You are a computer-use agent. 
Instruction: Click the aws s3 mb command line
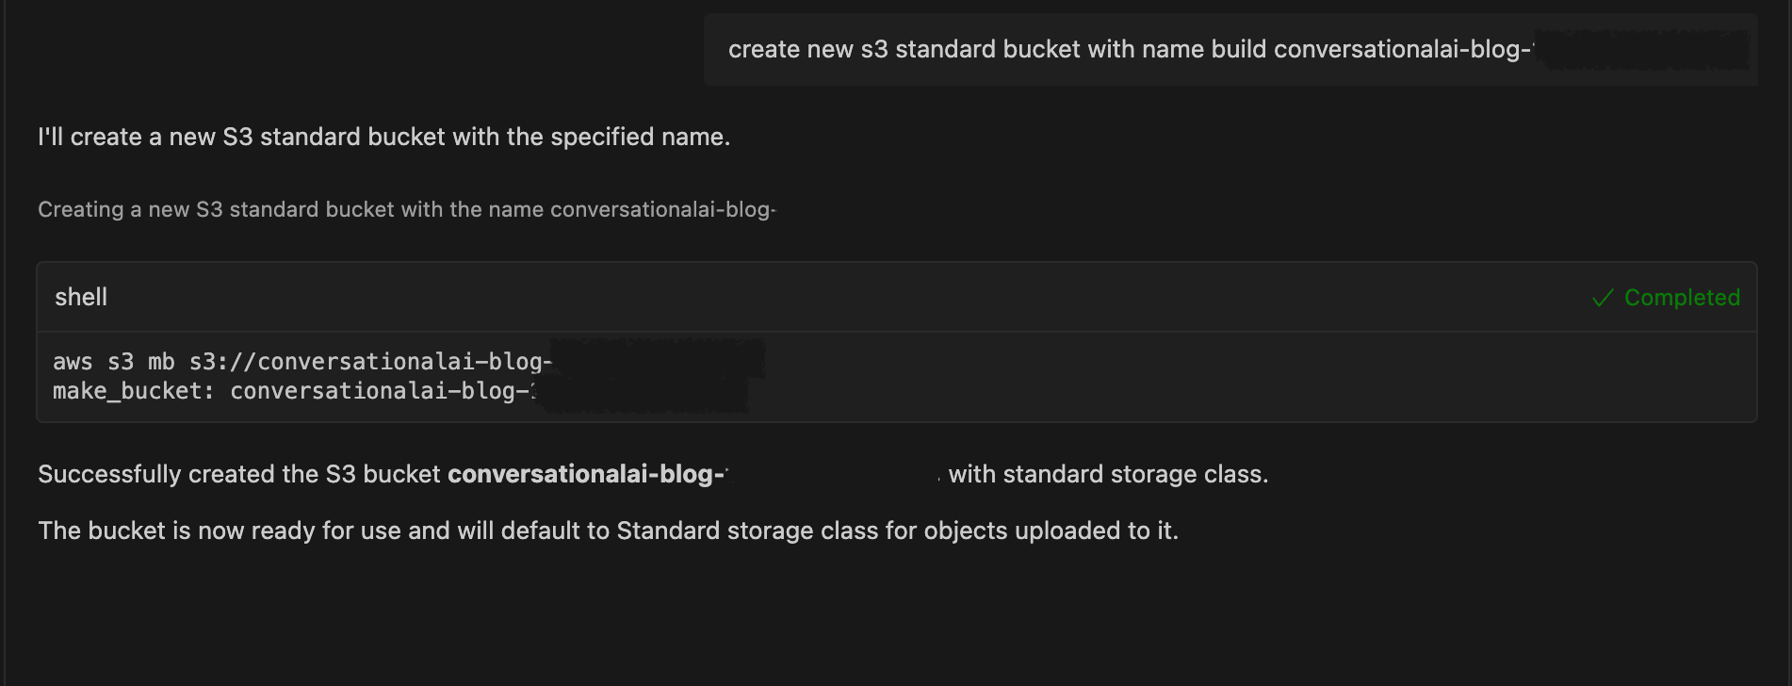301,362
